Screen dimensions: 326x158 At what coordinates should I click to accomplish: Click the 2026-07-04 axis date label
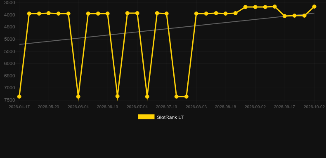[x=137, y=107]
